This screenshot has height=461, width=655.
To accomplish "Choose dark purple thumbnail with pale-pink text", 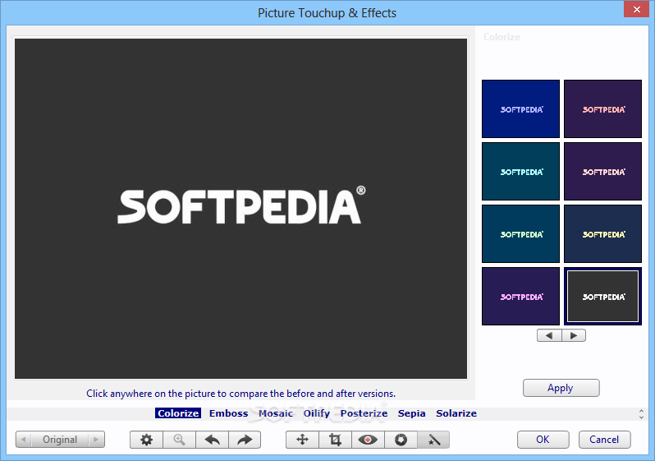I will [x=602, y=172].
